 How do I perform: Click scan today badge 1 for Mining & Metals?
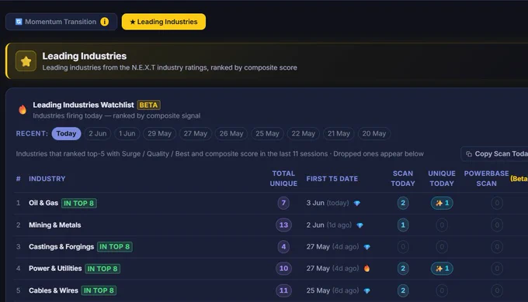coord(403,225)
